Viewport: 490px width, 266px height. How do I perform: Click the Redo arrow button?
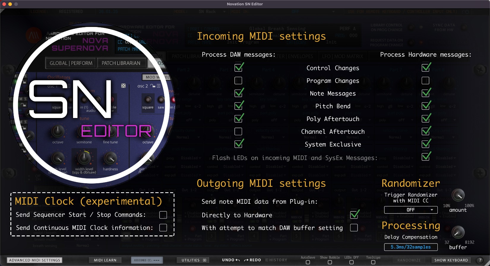pyautogui.click(x=252, y=260)
